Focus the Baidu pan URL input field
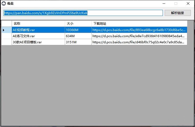The image size is (195, 127). tap(83, 13)
